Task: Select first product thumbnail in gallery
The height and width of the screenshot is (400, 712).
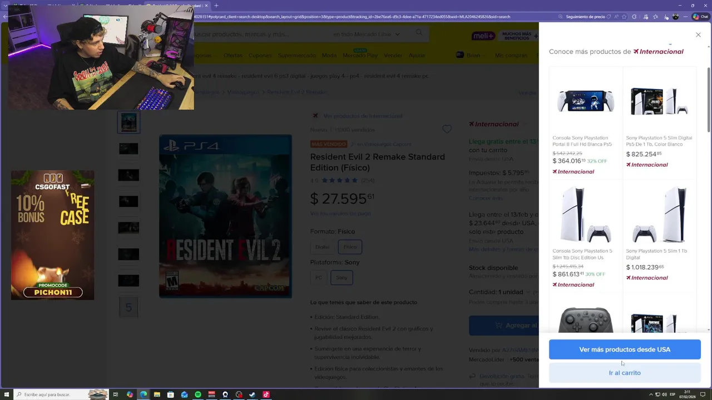Action: [128, 122]
